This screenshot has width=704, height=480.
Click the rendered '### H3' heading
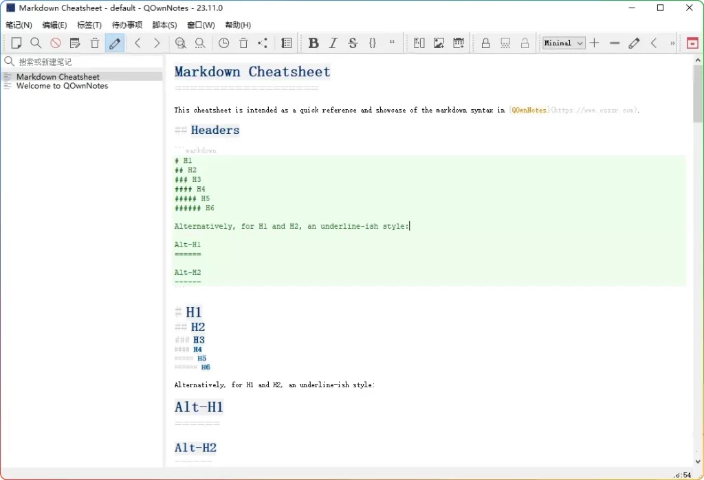(x=190, y=340)
